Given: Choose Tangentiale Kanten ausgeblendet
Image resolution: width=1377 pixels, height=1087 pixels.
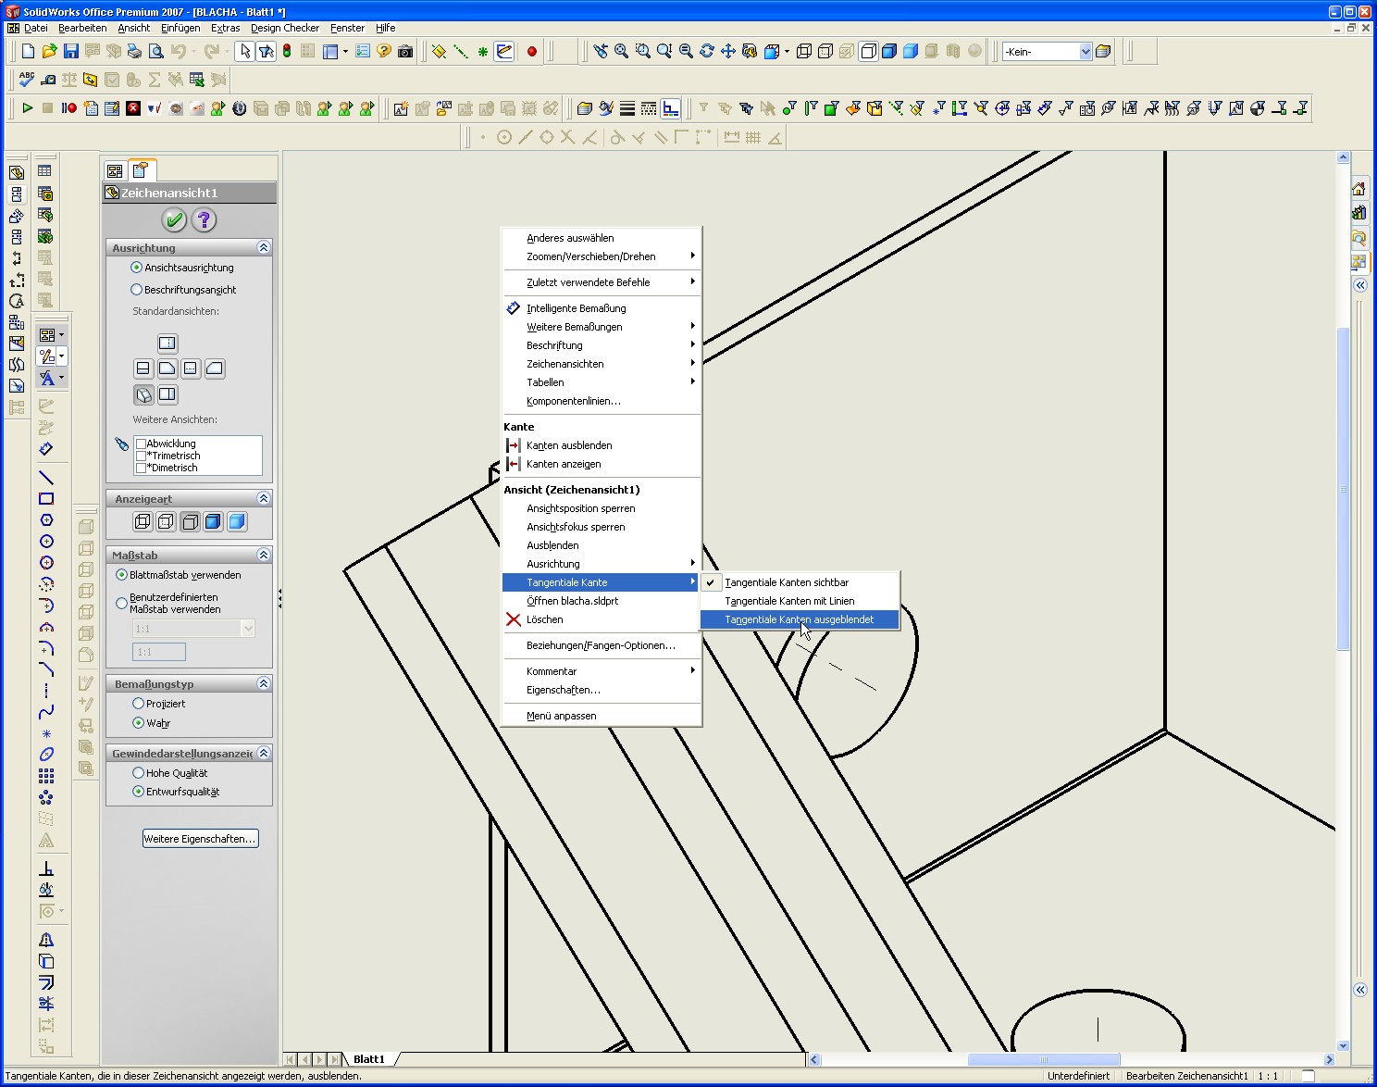Looking at the screenshot, I should (x=799, y=619).
